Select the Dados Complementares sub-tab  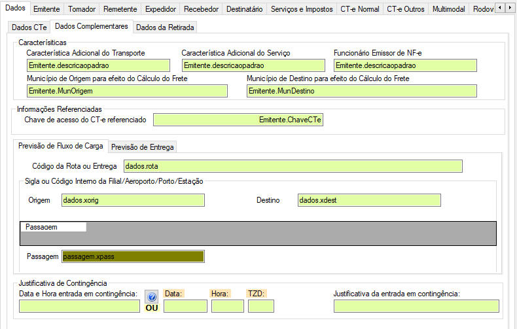[92, 26]
